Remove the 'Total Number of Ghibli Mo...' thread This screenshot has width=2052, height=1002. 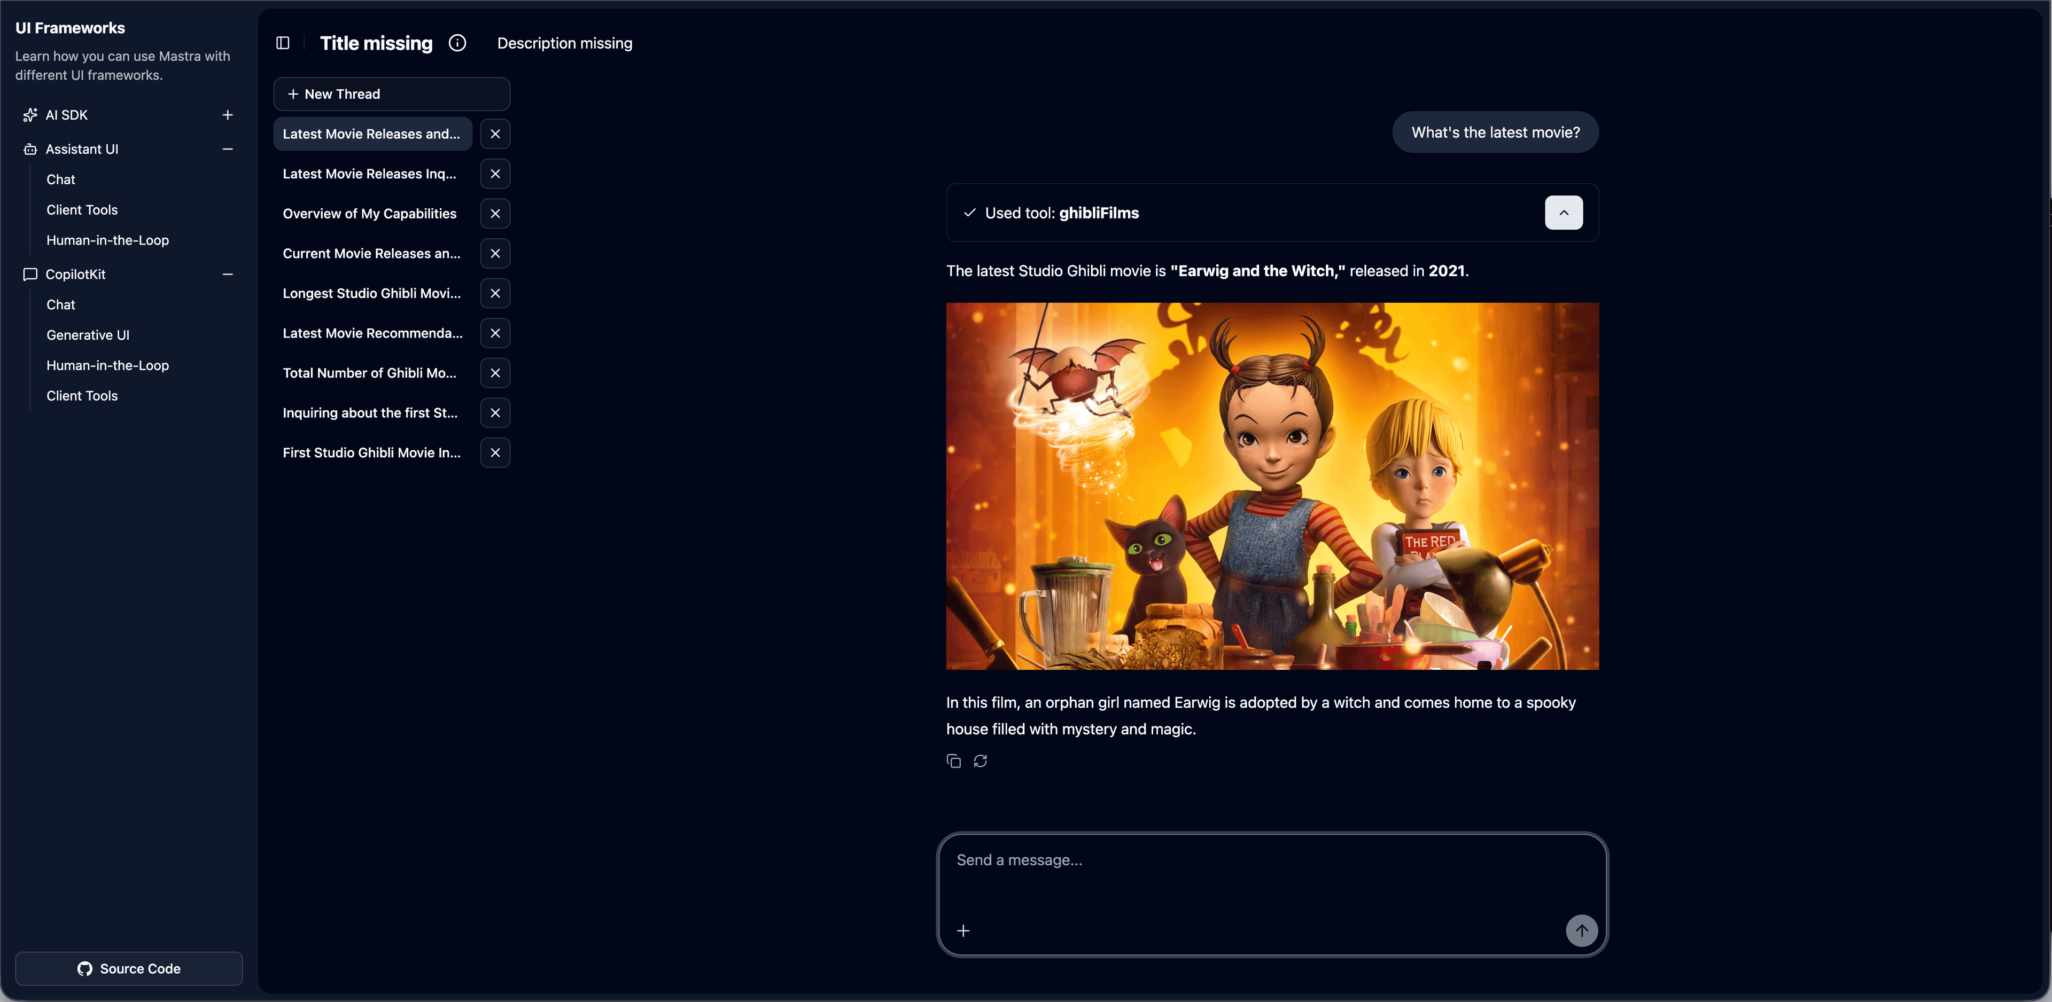click(x=495, y=373)
